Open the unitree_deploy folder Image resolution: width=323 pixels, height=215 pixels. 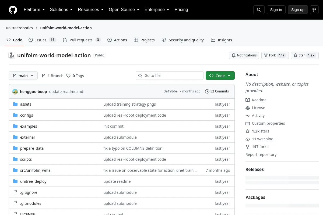(33, 181)
